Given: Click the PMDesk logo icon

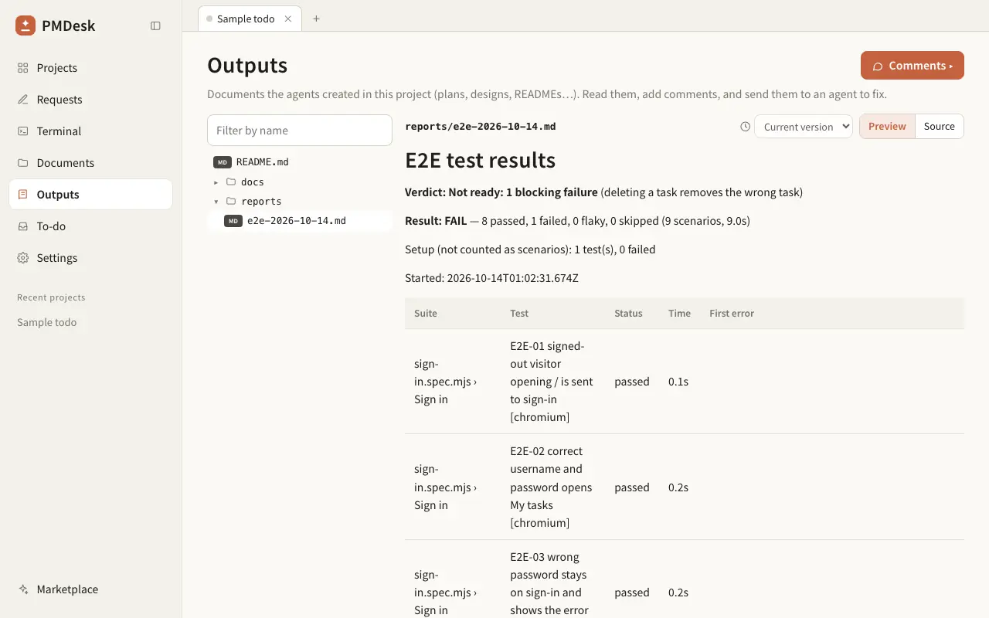Looking at the screenshot, I should coord(25,25).
